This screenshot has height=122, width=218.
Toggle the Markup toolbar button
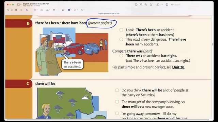point(167,4)
